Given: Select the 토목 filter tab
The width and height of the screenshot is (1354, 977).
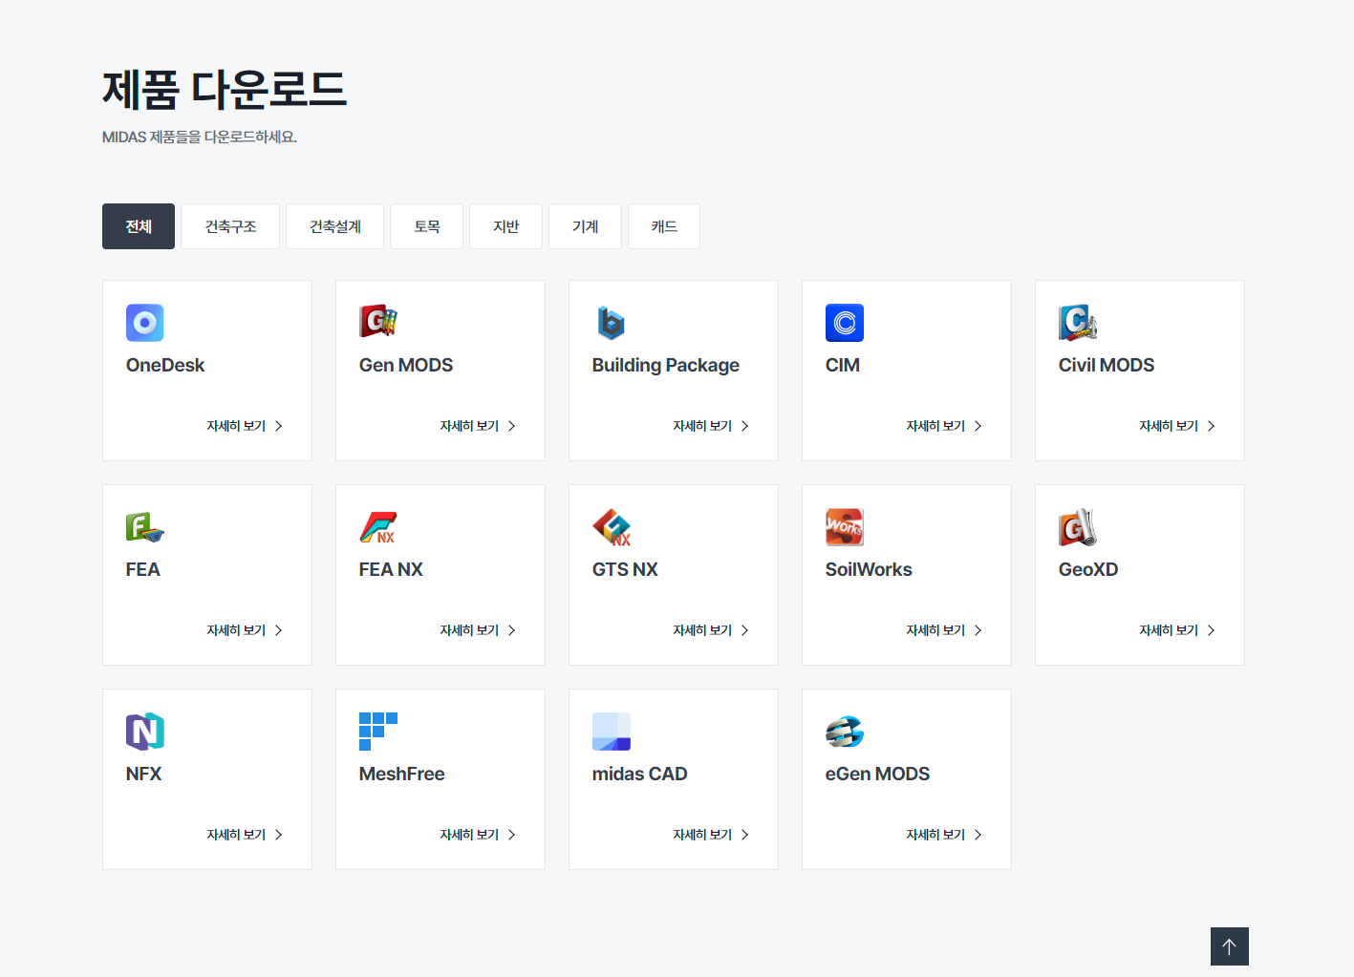Looking at the screenshot, I should 426,226.
